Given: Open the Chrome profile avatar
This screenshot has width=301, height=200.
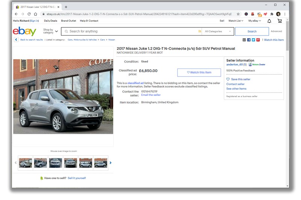Looking at the screenshot, I should [278, 14].
